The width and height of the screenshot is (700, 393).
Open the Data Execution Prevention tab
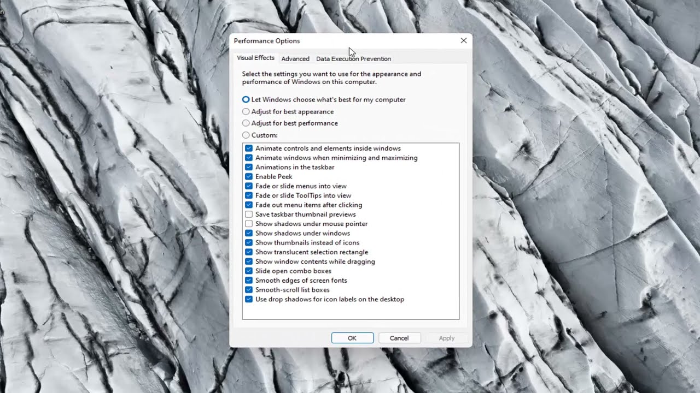coord(353,58)
